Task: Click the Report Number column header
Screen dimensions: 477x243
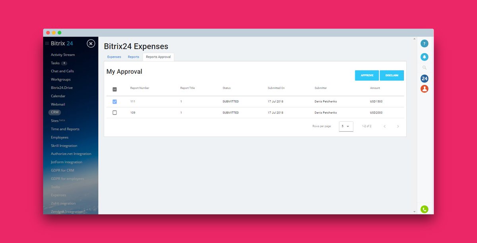Action: (140, 88)
